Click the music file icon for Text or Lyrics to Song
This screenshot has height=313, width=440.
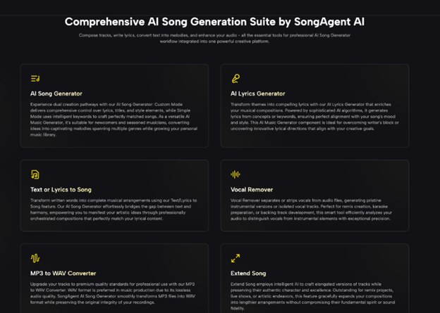(35, 174)
